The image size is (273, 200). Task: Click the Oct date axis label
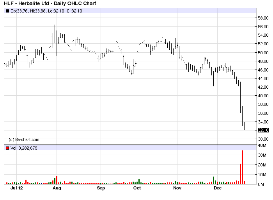(137, 188)
